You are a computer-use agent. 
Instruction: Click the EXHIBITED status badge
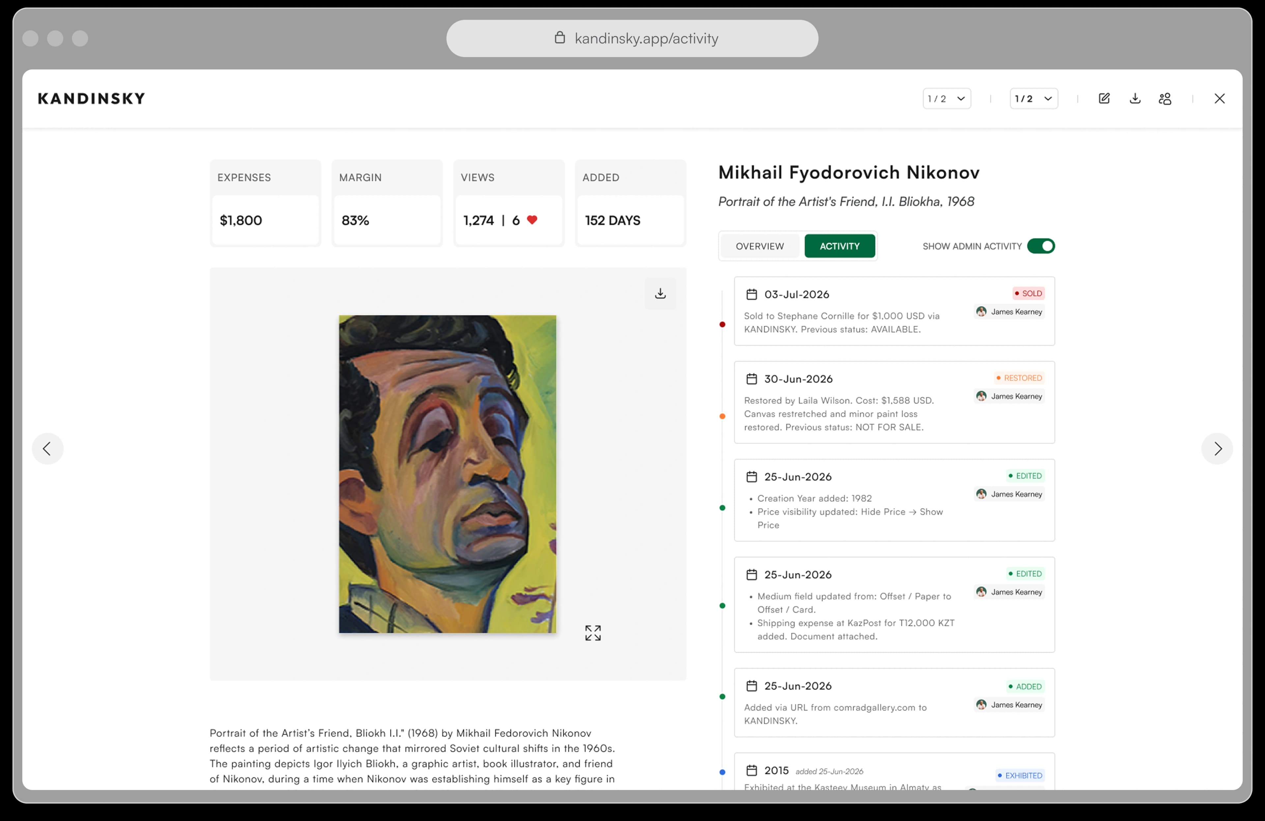point(1020,775)
